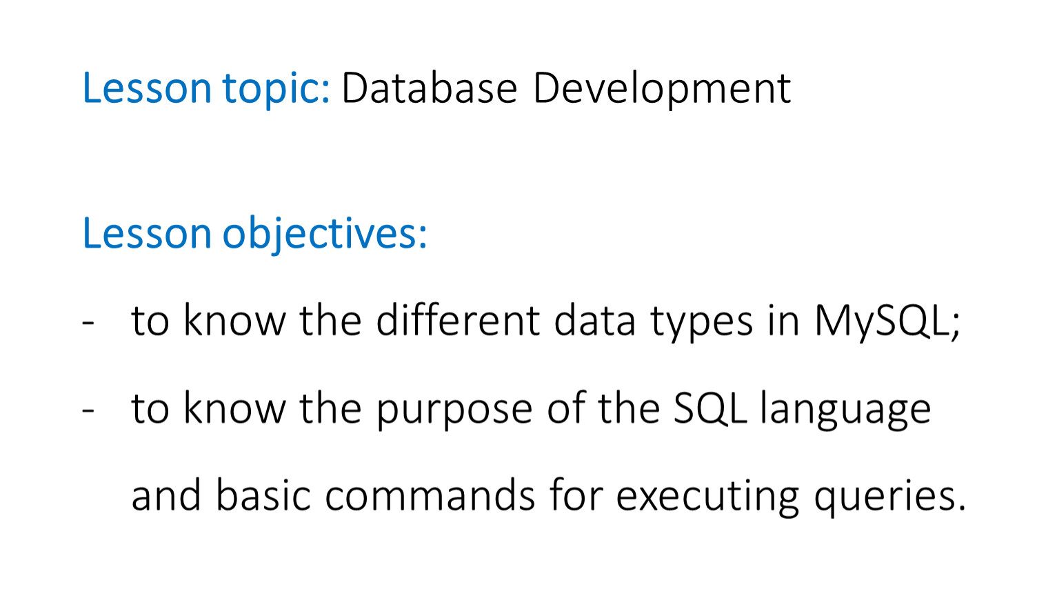
Task: Click the word 'language' on the slide
Action: click(845, 410)
